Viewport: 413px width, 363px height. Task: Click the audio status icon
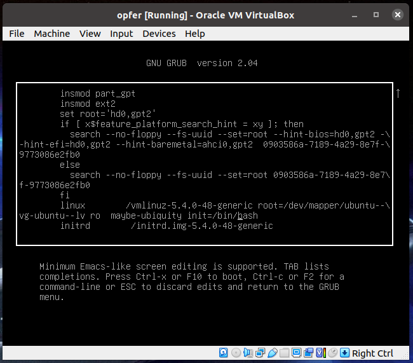tap(248, 353)
